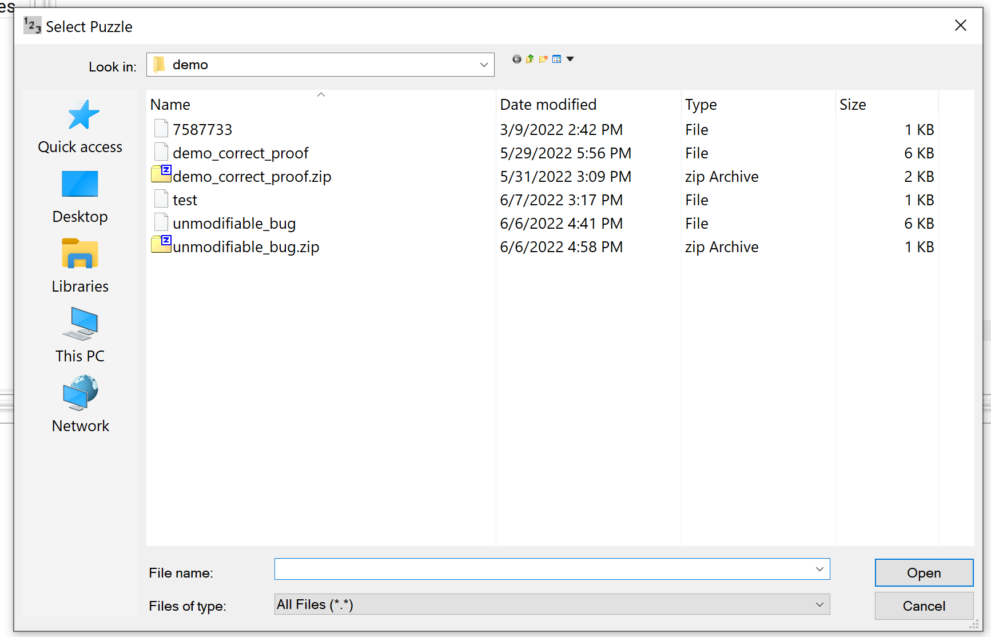Create a new folder
991x637 pixels.
(543, 59)
